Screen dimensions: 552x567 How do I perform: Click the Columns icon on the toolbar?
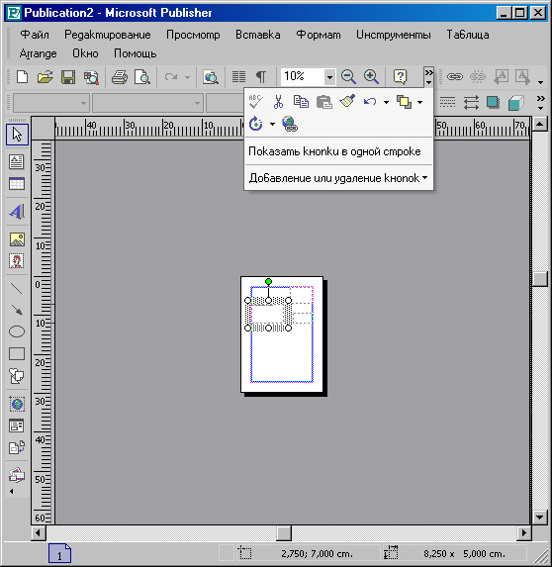pos(238,76)
